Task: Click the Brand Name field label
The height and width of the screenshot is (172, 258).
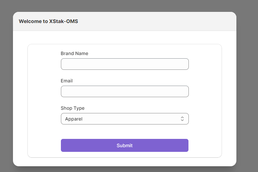Action: point(74,53)
